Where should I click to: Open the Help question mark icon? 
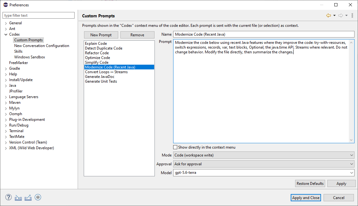pos(9,197)
